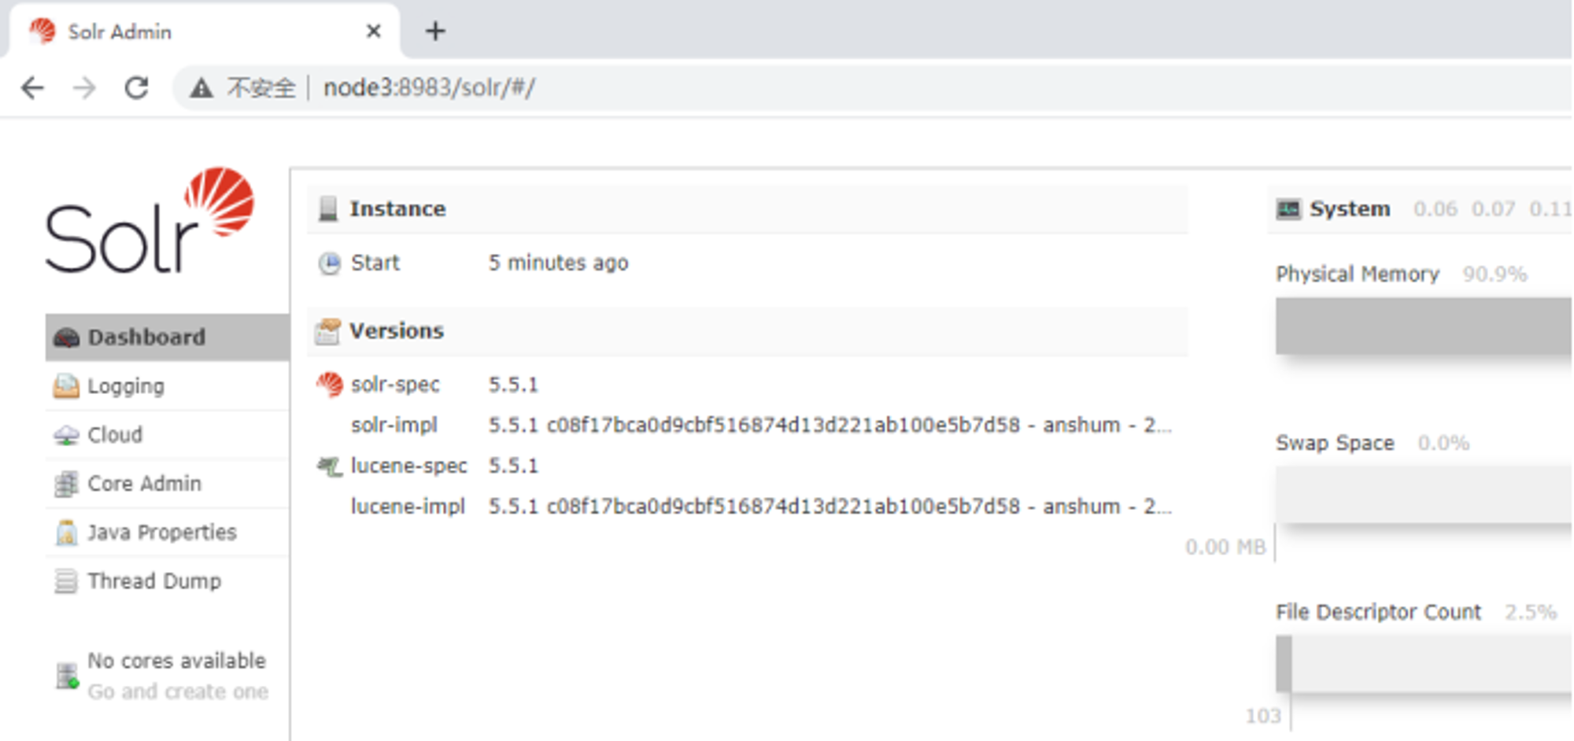Follow the 'Go and create one' link

point(178,691)
